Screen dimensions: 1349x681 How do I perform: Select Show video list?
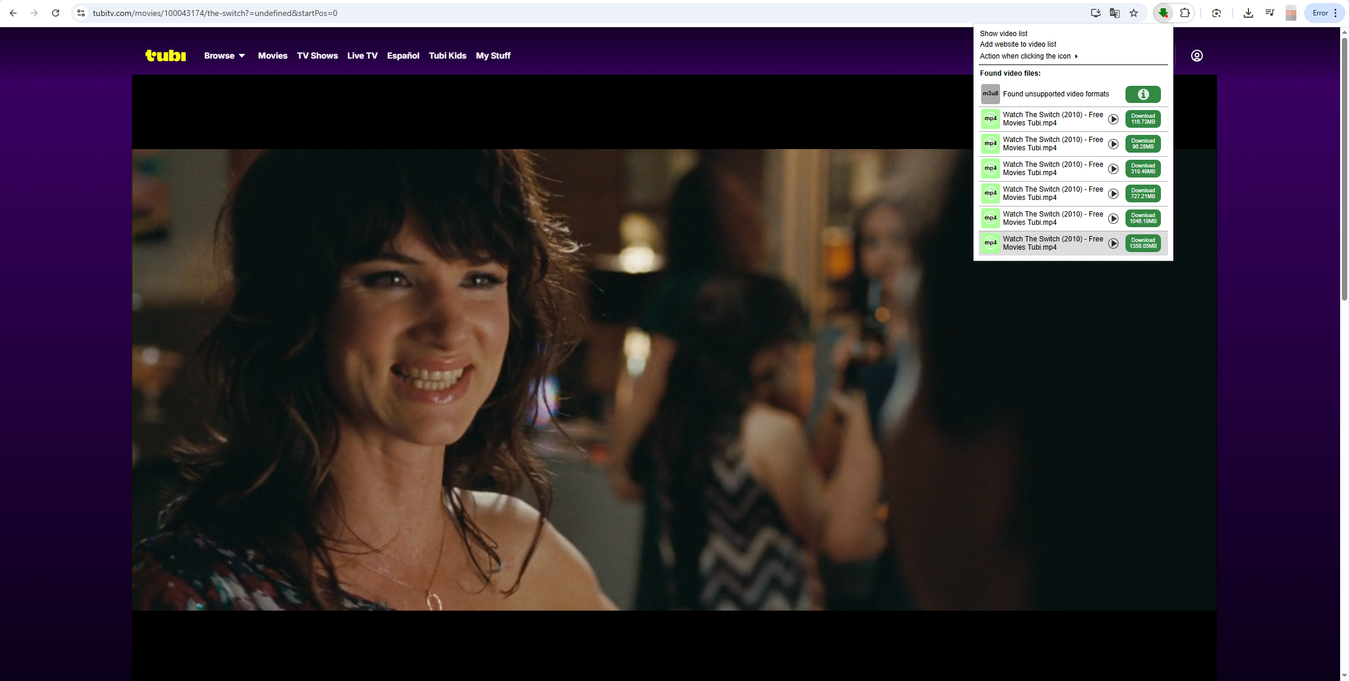[1004, 34]
